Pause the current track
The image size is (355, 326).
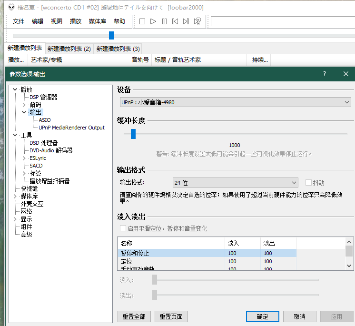[x=164, y=21]
